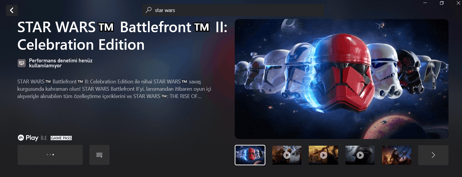This screenshot has width=462, height=177.
Task: Click the EA Play logo
Action: click(x=28, y=138)
